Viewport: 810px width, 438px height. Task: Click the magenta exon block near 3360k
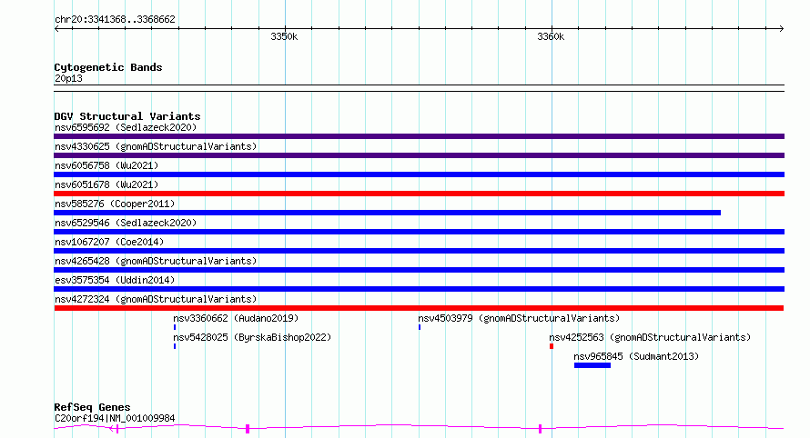click(x=540, y=428)
